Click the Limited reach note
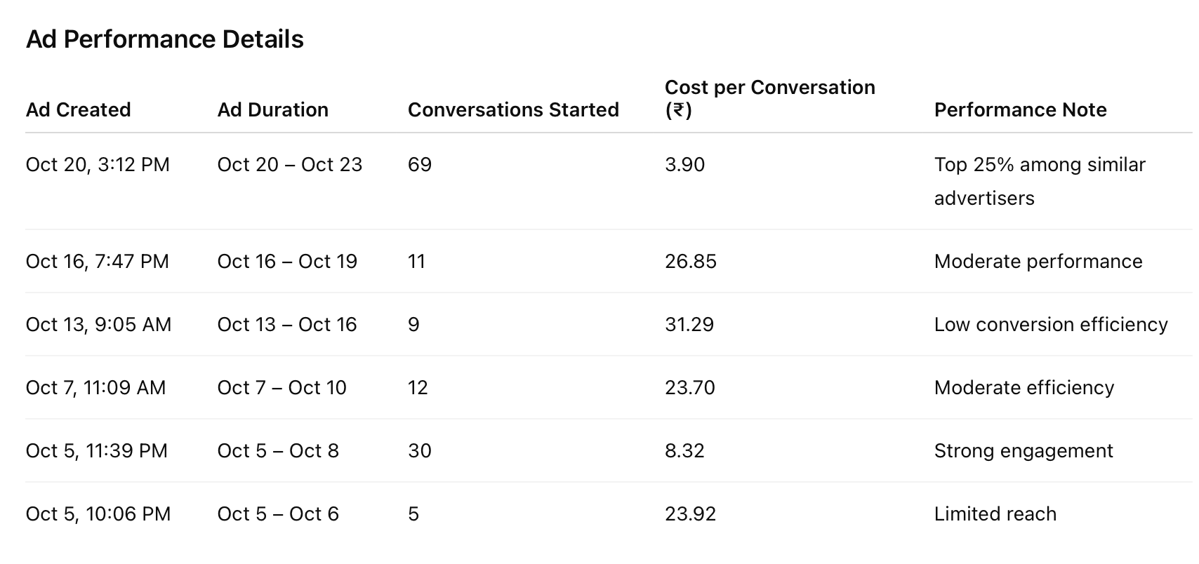Image resolution: width=1199 pixels, height=564 pixels. click(x=995, y=513)
